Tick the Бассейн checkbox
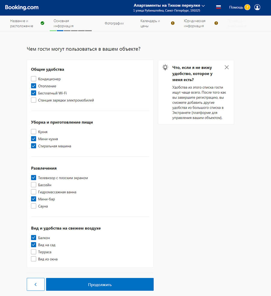Viewport: 271px width, 296px height. pyautogui.click(x=34, y=185)
